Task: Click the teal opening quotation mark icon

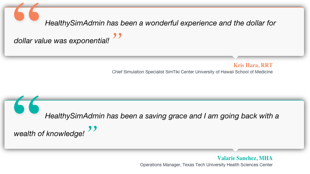Action: click(27, 105)
